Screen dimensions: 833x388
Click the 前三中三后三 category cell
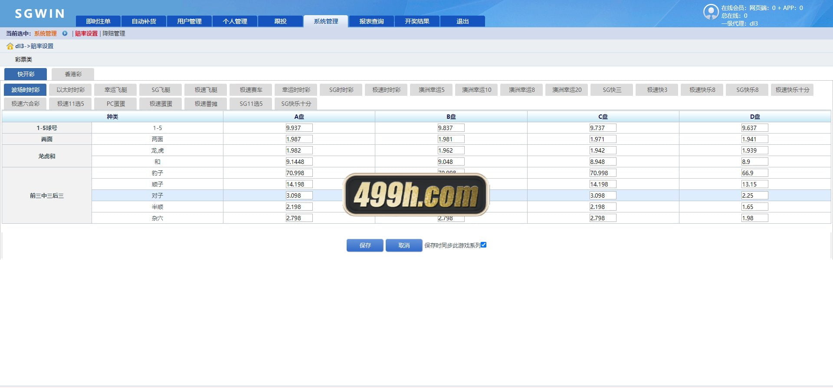tap(47, 196)
